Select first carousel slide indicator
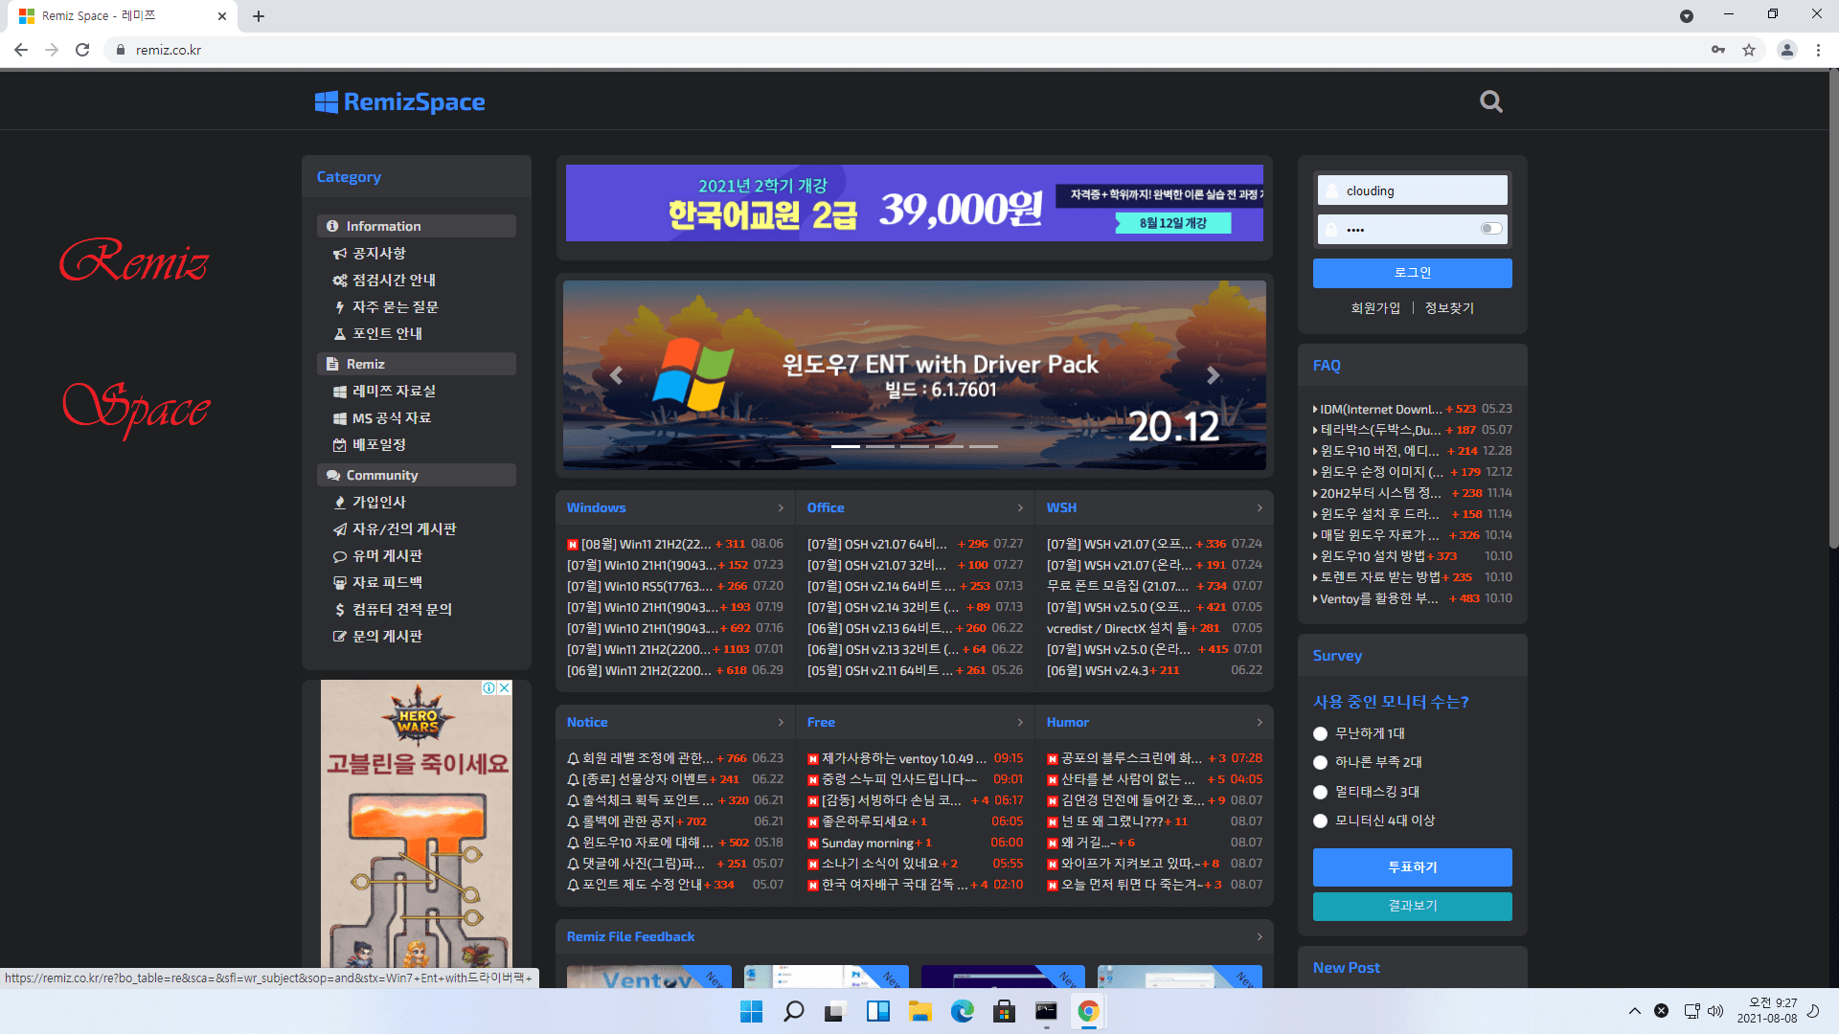The image size is (1839, 1034). (x=846, y=446)
